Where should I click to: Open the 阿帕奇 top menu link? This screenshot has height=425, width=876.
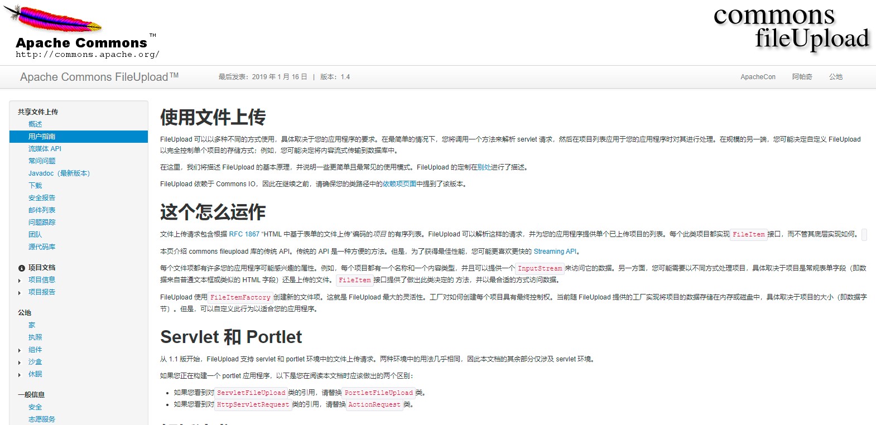(802, 77)
